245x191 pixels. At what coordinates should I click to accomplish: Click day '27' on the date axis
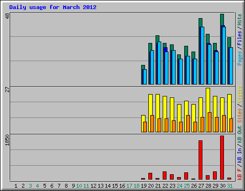pos(201,186)
